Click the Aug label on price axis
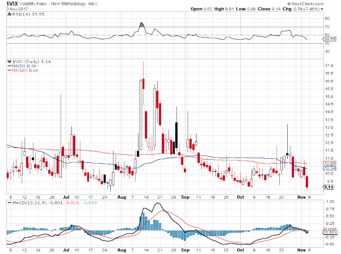Image resolution: width=341 pixels, height=254 pixels. coord(121,197)
